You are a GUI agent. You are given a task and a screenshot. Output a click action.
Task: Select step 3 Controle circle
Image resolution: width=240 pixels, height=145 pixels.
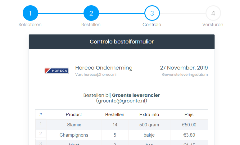point(152,13)
